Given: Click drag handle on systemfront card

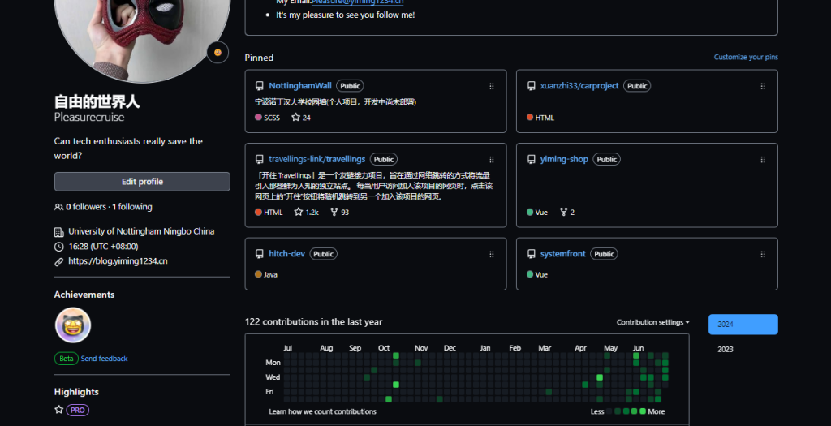Looking at the screenshot, I should coord(763,254).
